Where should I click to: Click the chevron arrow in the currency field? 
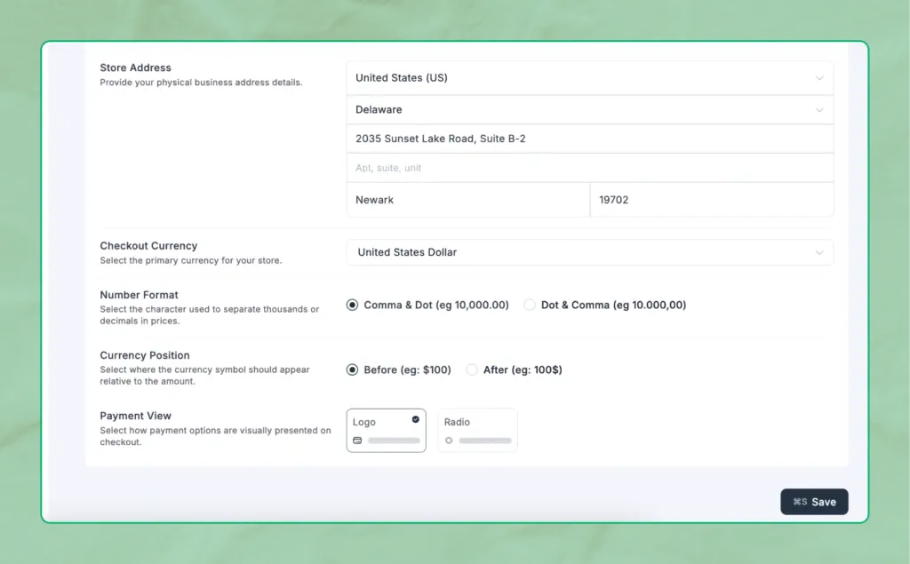[819, 252]
